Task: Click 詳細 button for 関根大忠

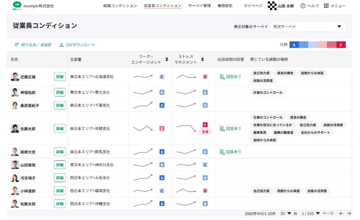Action: 60,152
